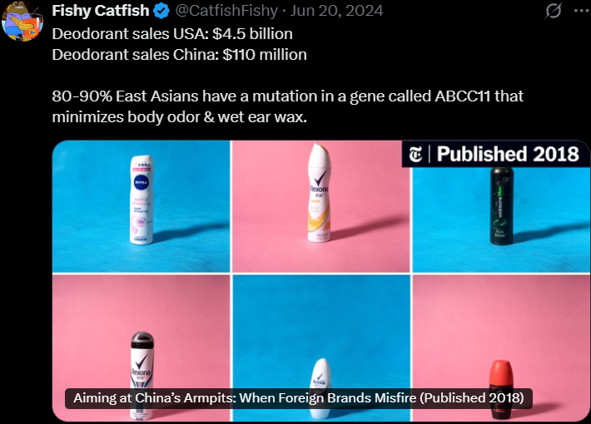Image resolution: width=591 pixels, height=424 pixels.
Task: Click the black spray can image
Action: click(502, 206)
